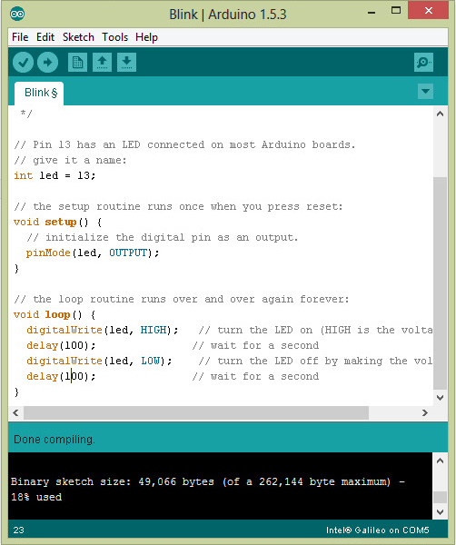Image resolution: width=456 pixels, height=545 pixels.
Task: Click the editor vertical scrollbar down arrow
Action: (440, 398)
